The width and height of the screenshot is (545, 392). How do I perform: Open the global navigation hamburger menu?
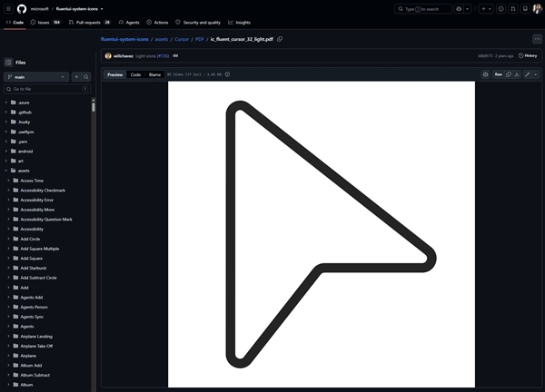click(x=9, y=9)
